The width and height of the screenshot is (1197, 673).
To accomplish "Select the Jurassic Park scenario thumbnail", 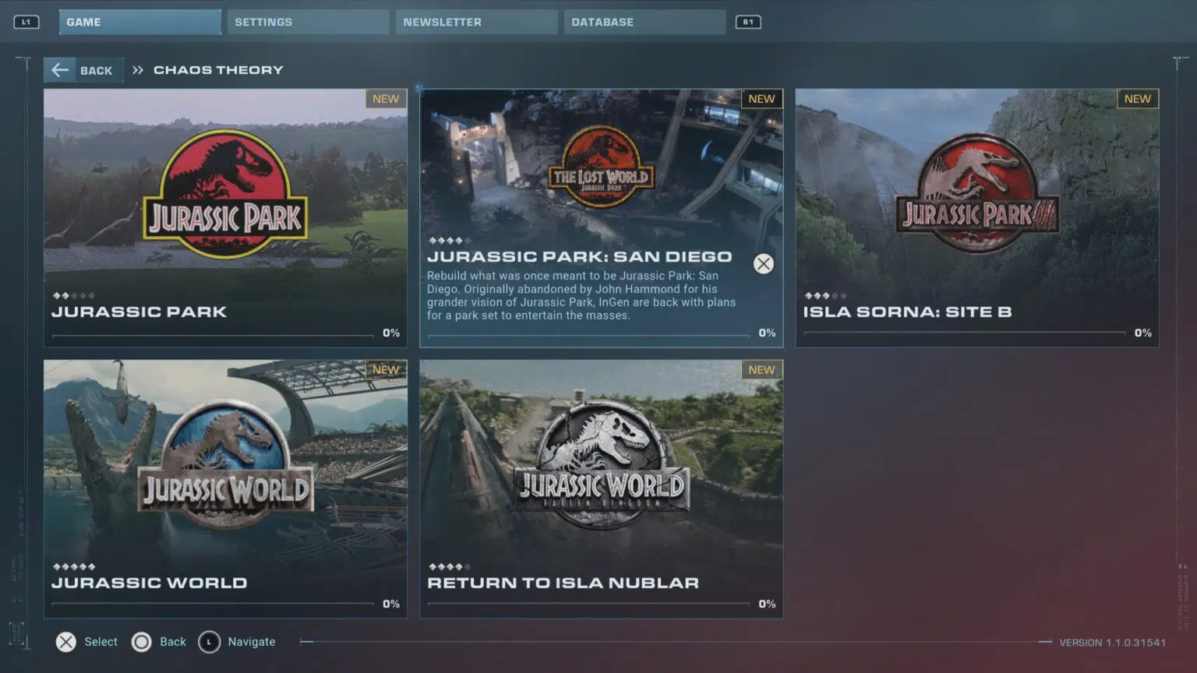I will coord(225,195).
